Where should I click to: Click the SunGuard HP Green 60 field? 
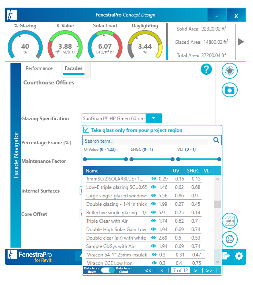tap(114, 118)
